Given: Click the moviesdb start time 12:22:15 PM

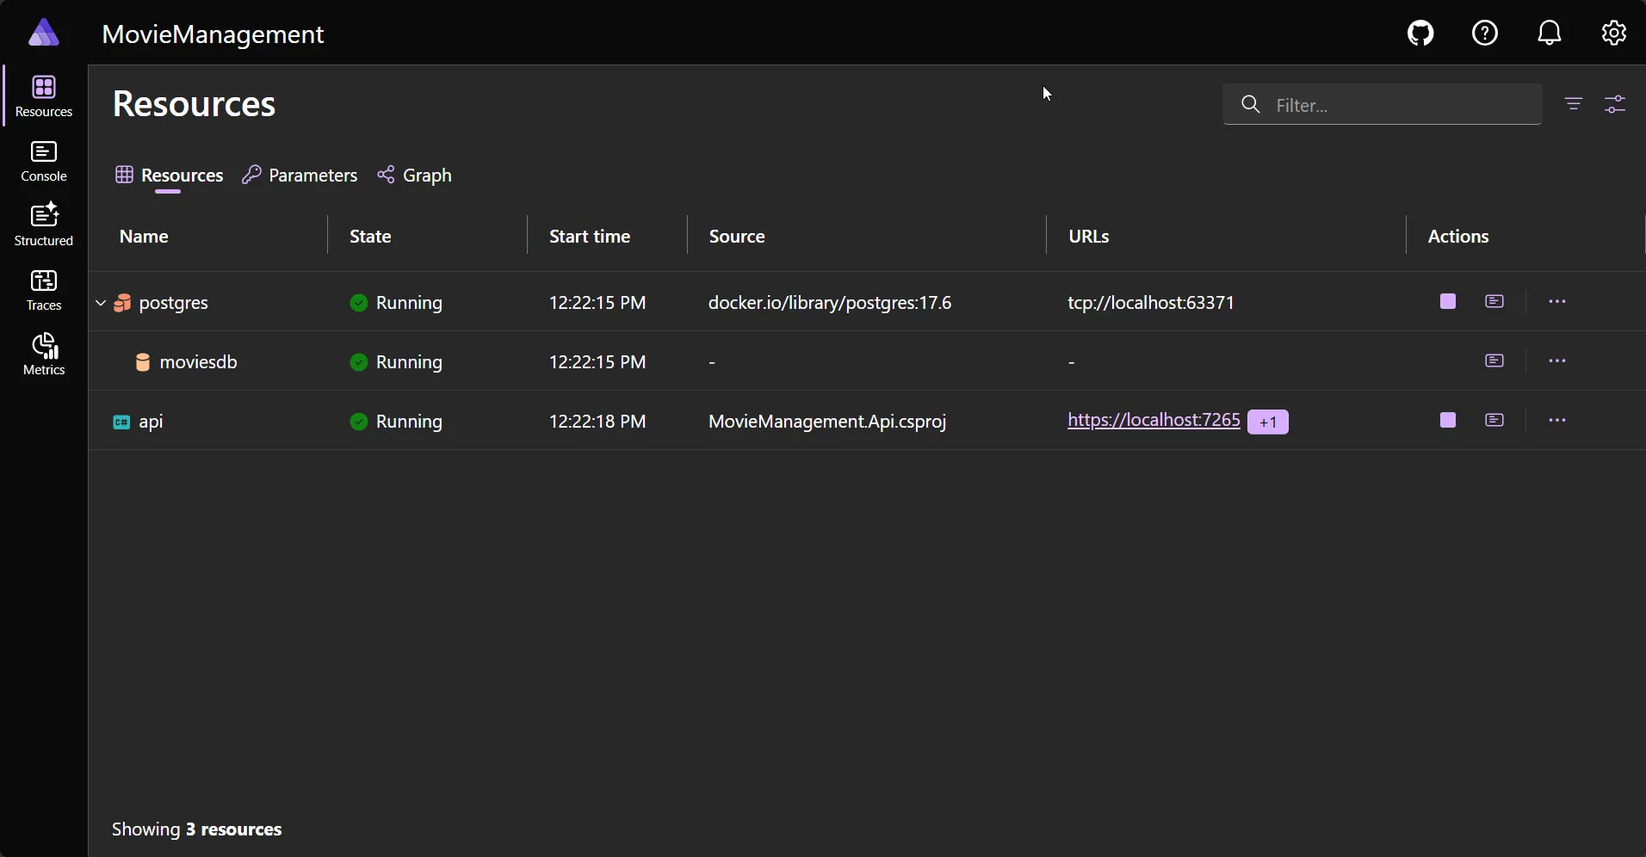Looking at the screenshot, I should [597, 362].
